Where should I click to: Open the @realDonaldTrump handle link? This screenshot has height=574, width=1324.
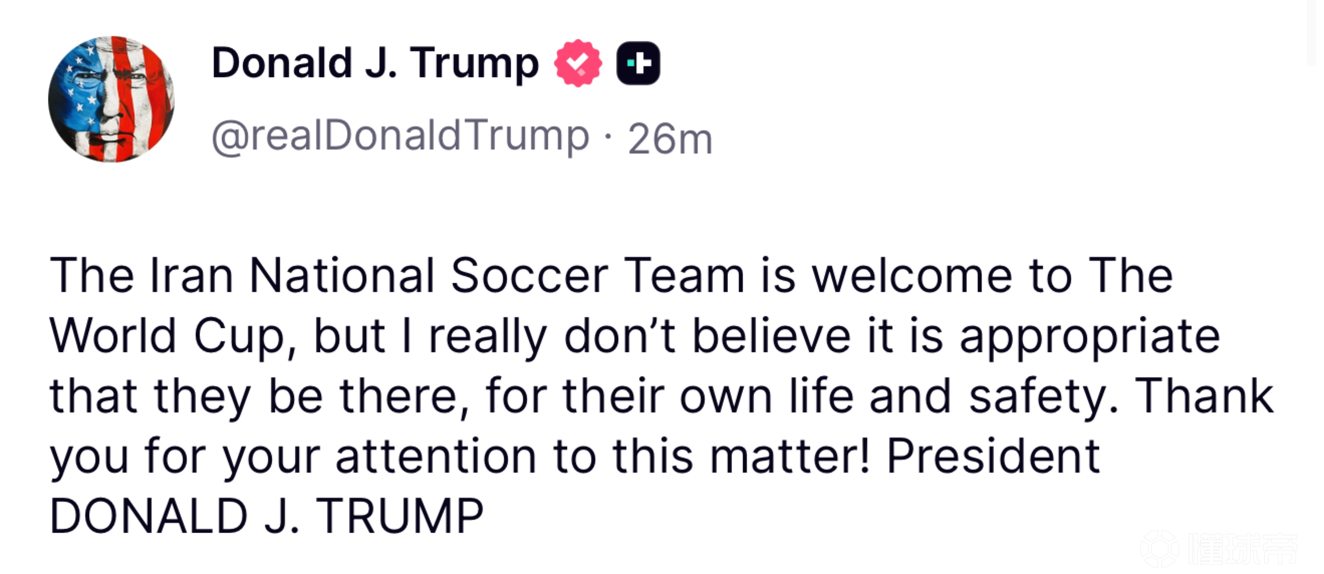click(400, 136)
